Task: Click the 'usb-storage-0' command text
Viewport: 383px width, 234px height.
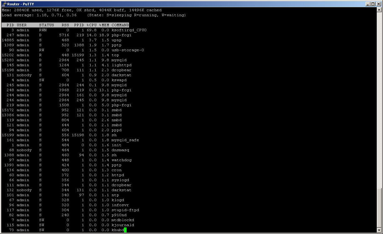Action: click(x=128, y=50)
